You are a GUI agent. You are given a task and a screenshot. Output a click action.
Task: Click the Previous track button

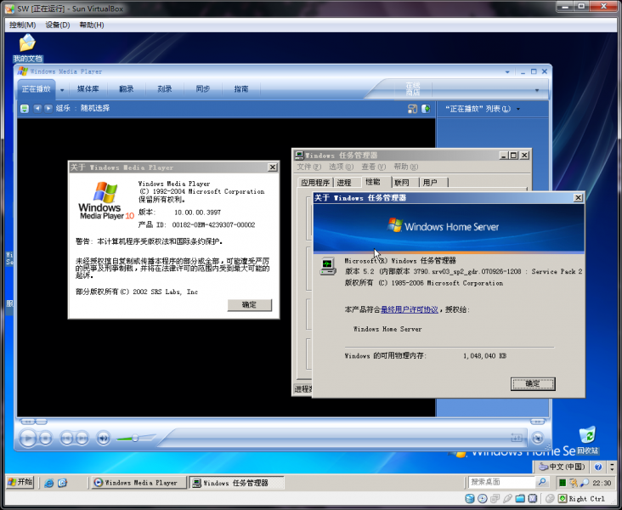tap(66, 438)
